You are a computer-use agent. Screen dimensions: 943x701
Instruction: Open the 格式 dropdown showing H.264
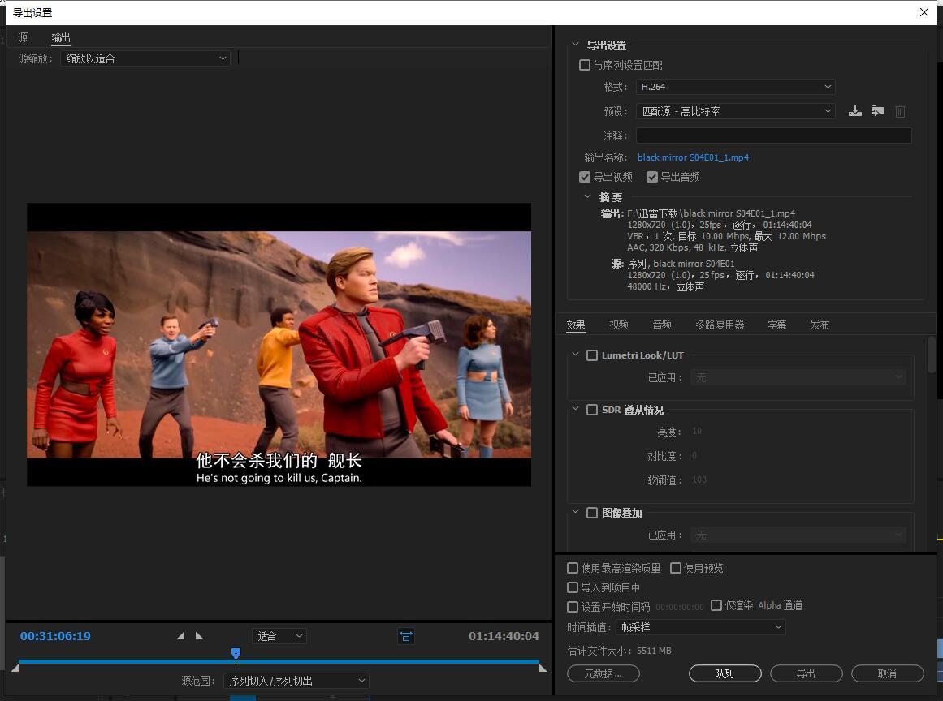coord(735,87)
